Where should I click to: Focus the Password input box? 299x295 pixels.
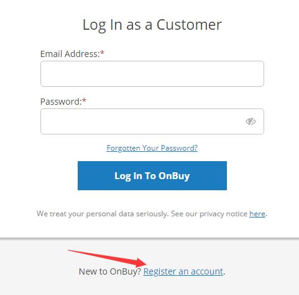tap(152, 121)
